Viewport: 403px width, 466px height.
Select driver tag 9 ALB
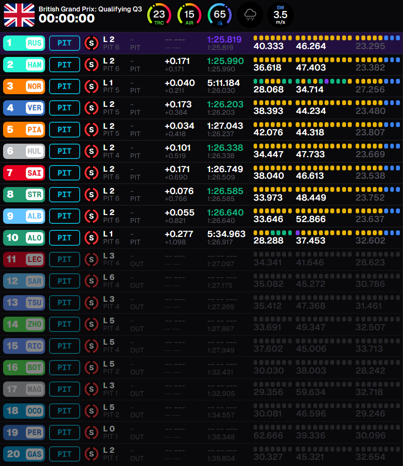point(24,216)
